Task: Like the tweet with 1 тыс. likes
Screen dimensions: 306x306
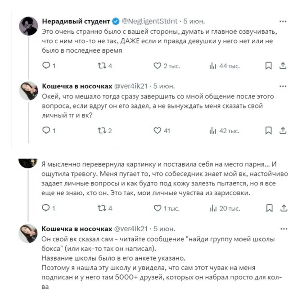Action: 157,208
